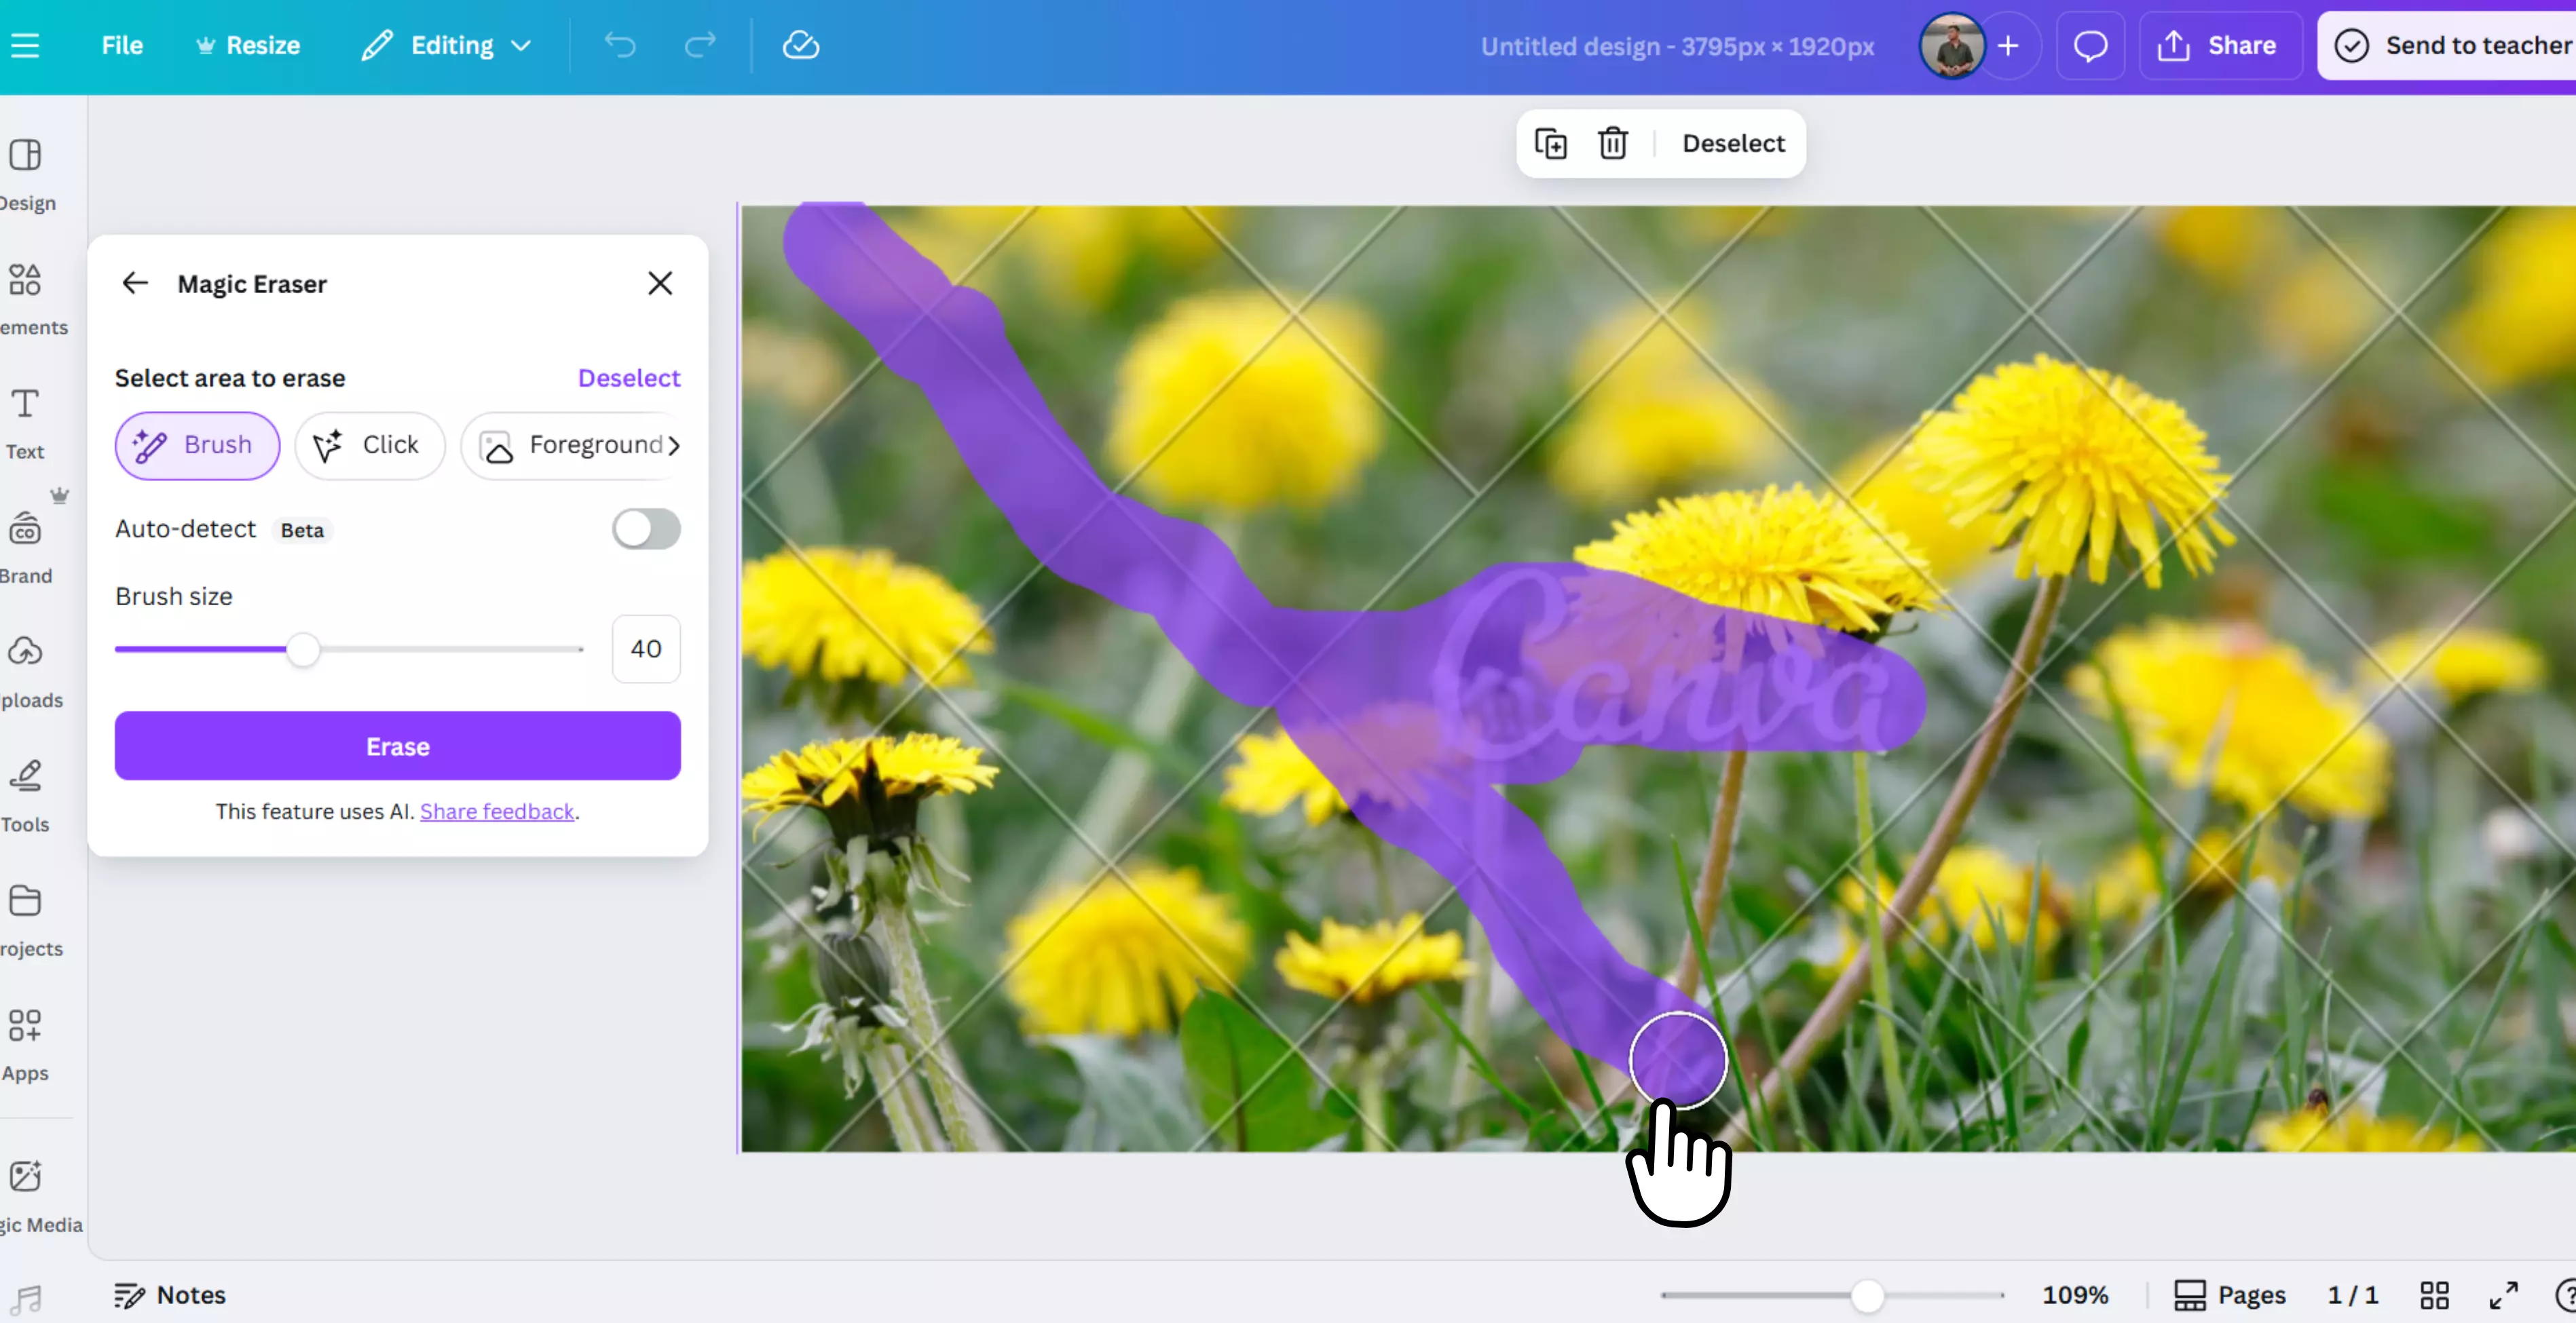This screenshot has height=1323, width=2576.
Task: Click the undo arrow icon
Action: pyautogui.click(x=619, y=45)
